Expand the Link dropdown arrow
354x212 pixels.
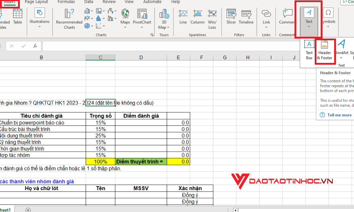[x=266, y=28]
